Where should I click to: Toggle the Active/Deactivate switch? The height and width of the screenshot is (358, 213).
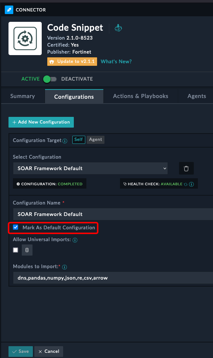(50, 79)
